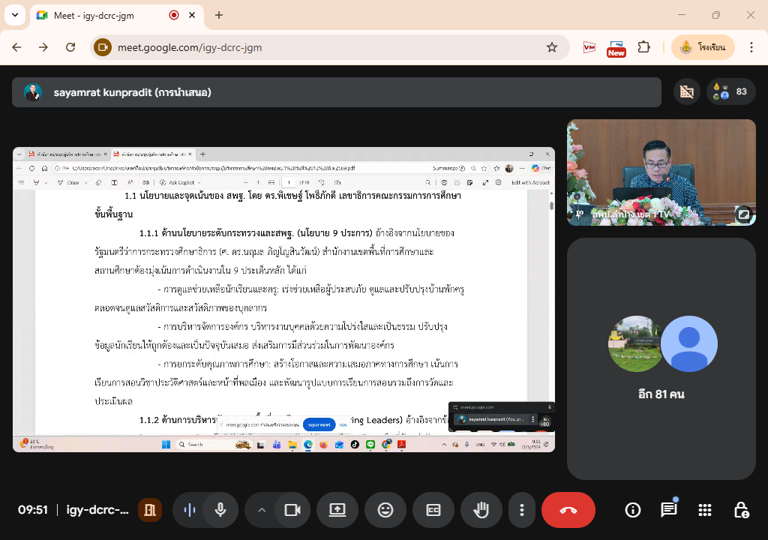This screenshot has width=768, height=540.
Task: Leave the call with red hang-up button
Action: click(x=568, y=510)
